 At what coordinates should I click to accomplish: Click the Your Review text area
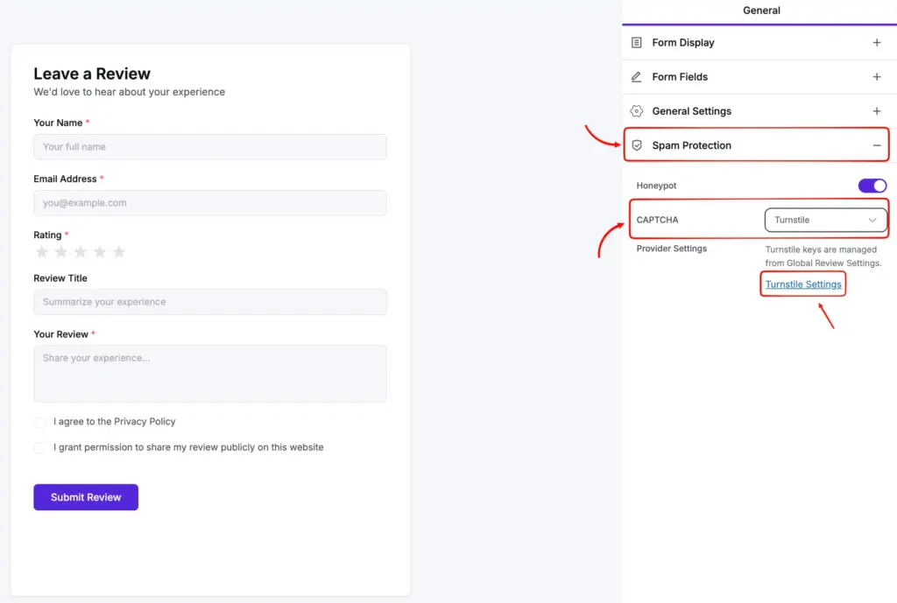pos(209,374)
